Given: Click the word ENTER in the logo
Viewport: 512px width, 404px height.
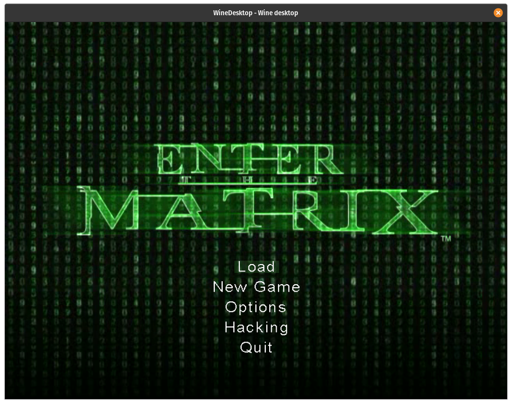Looking at the screenshot, I should [245, 160].
